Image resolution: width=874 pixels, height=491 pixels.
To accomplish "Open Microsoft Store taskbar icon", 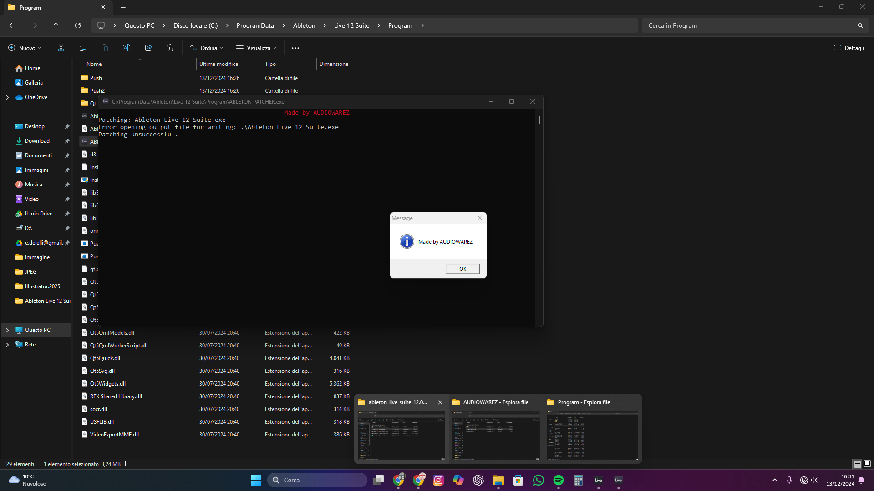I will pos(518,480).
